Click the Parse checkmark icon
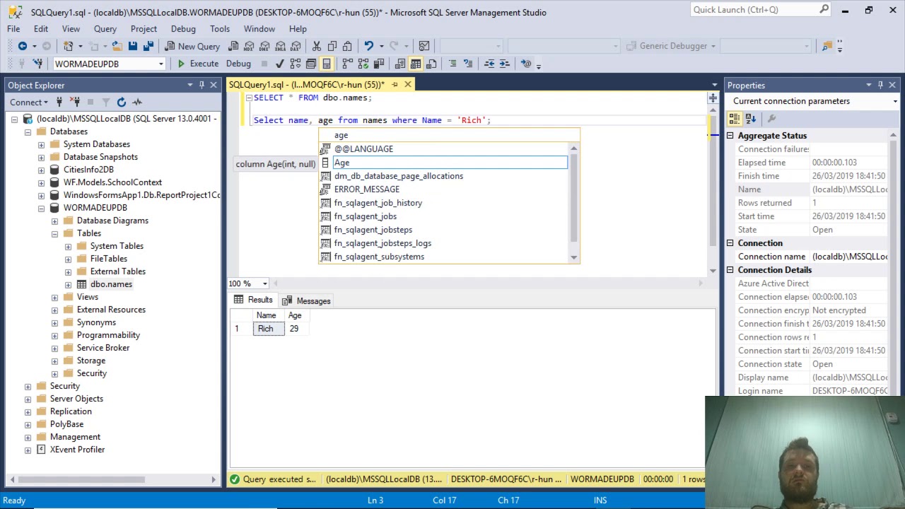 pyautogui.click(x=279, y=64)
